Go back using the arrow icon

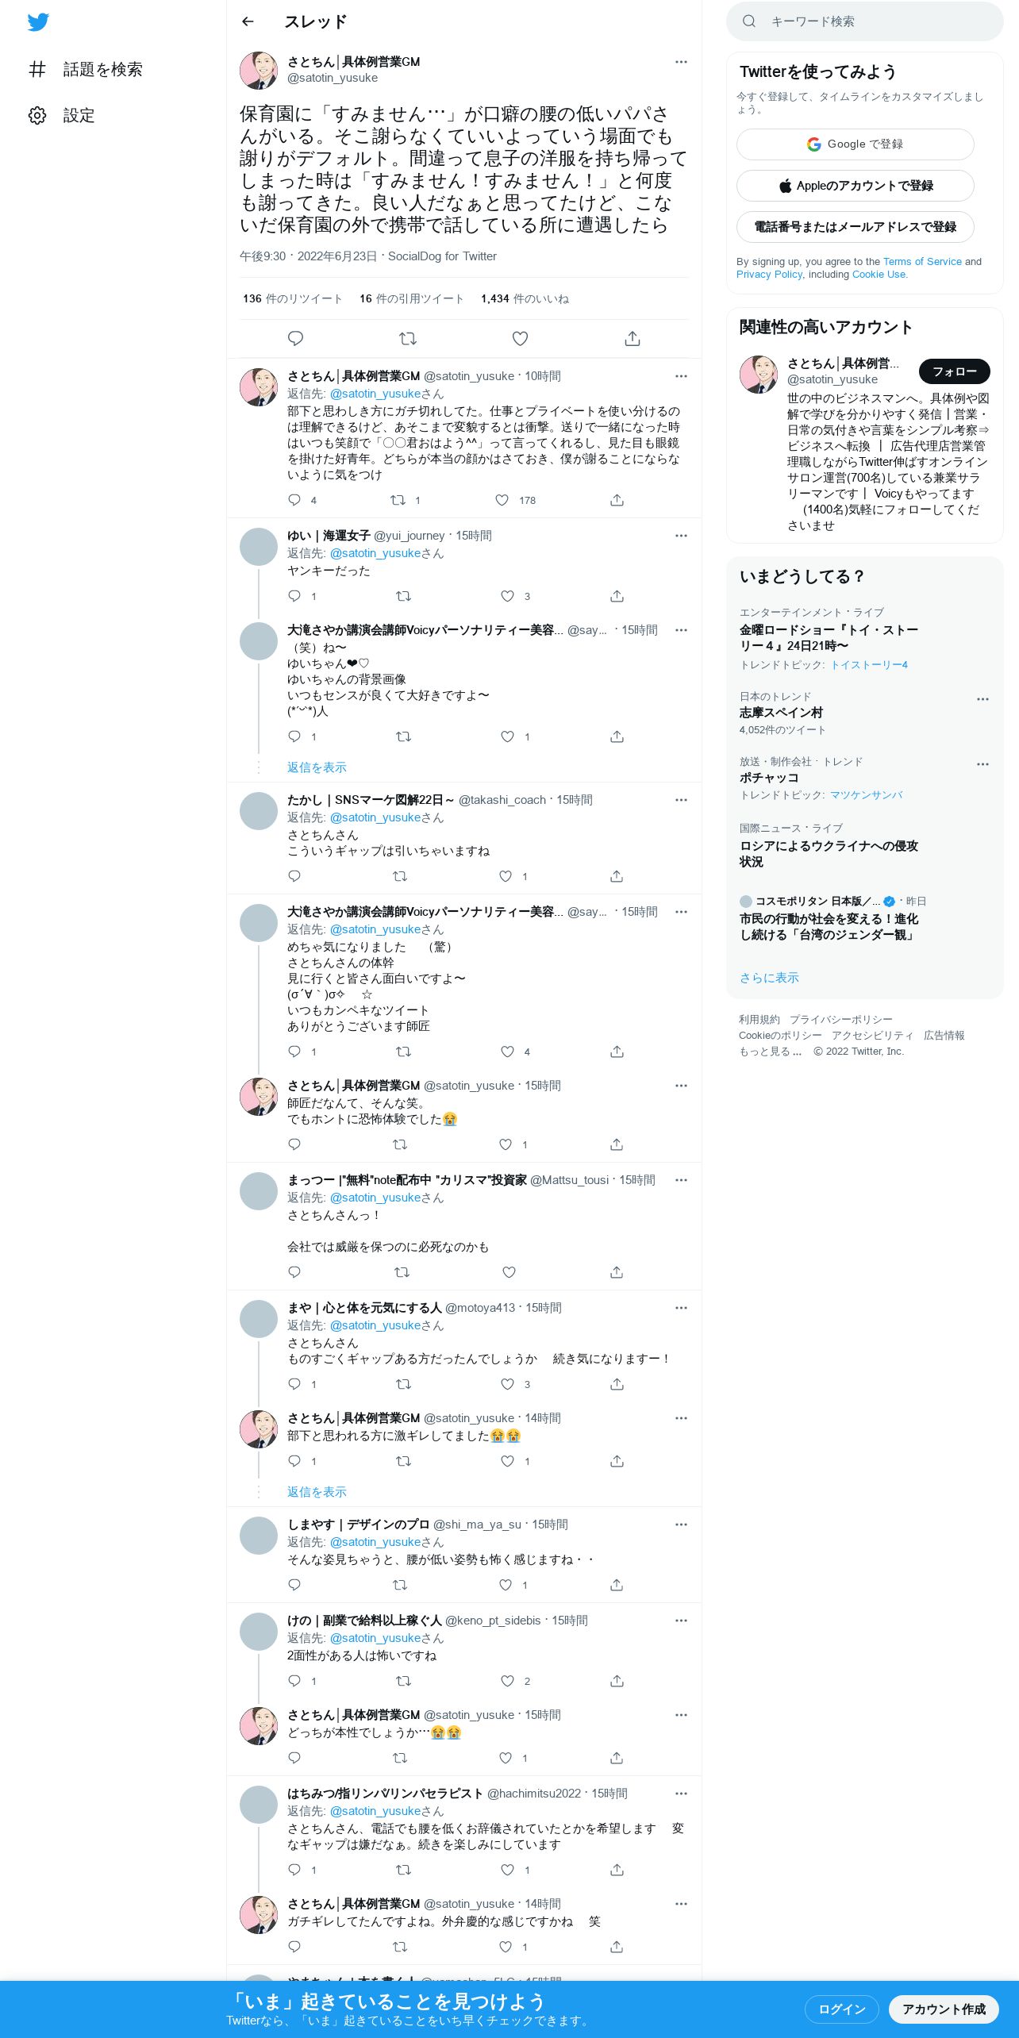248,21
